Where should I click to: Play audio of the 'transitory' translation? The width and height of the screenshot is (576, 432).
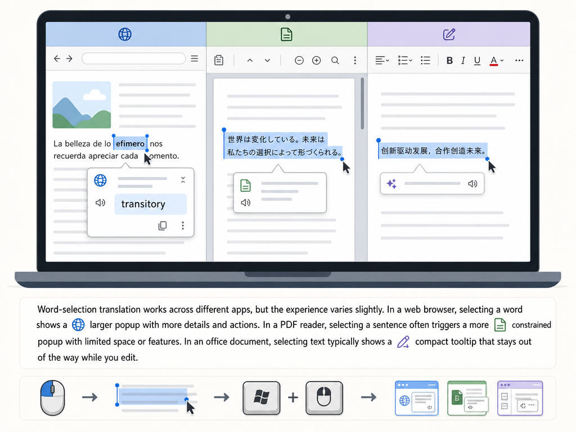tap(100, 202)
